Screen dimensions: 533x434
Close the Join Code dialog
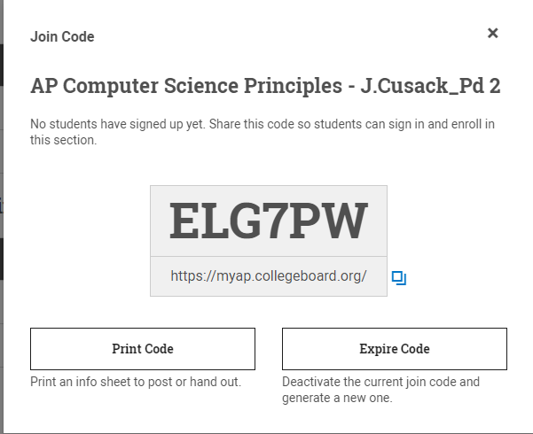pyautogui.click(x=493, y=34)
